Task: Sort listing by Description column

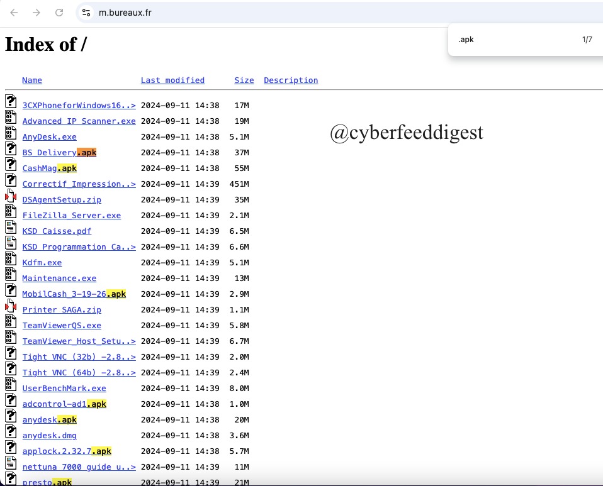Action: 291,80
